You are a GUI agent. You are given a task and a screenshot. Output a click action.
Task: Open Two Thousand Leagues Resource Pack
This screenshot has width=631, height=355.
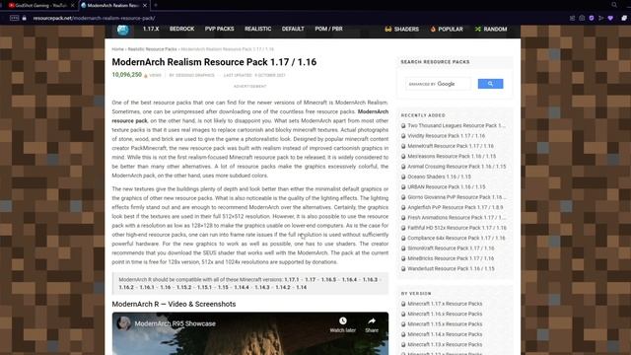(x=456, y=125)
